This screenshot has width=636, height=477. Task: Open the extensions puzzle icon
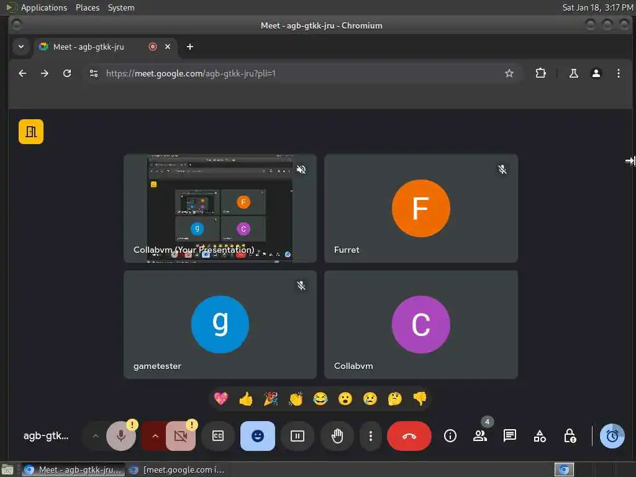[x=540, y=73]
